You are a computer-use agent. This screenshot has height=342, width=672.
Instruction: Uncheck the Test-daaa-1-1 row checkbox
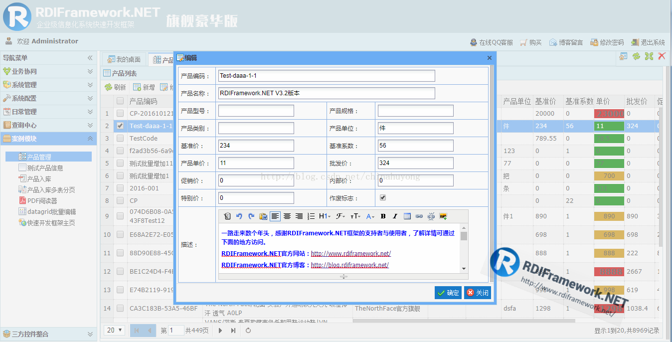coord(120,126)
